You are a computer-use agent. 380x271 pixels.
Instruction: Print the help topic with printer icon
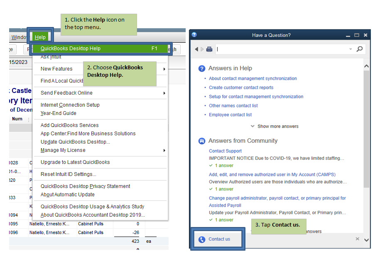click(x=209, y=49)
